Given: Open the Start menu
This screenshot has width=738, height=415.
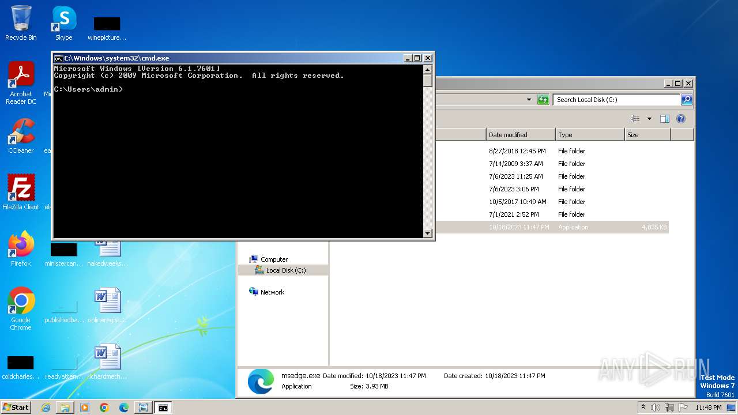Looking at the screenshot, I should pyautogui.click(x=16, y=408).
